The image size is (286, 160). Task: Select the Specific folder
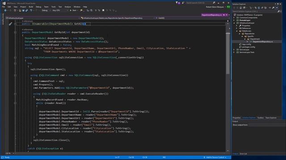coord(250,36)
